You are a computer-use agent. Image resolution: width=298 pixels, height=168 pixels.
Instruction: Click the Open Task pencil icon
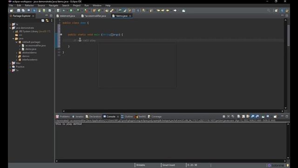click(112, 10)
